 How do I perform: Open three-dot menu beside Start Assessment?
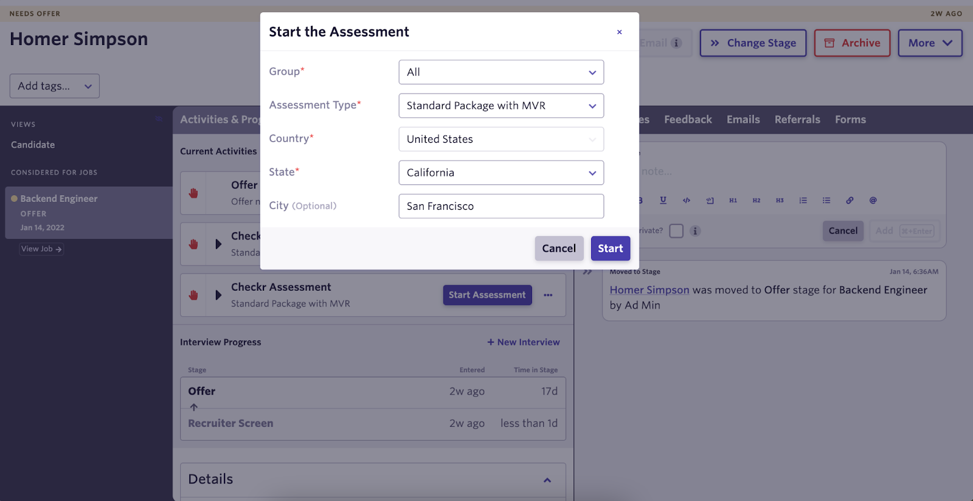pos(548,295)
